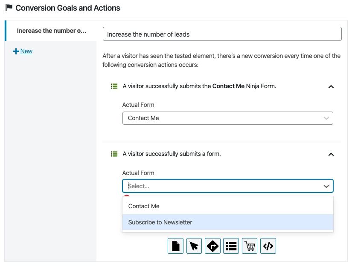
Task: Click inside the Select... form search field
Action: point(222,186)
